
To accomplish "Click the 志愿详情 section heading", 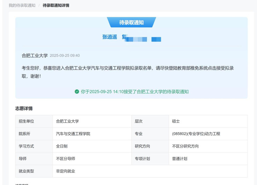I will point(24,109).
